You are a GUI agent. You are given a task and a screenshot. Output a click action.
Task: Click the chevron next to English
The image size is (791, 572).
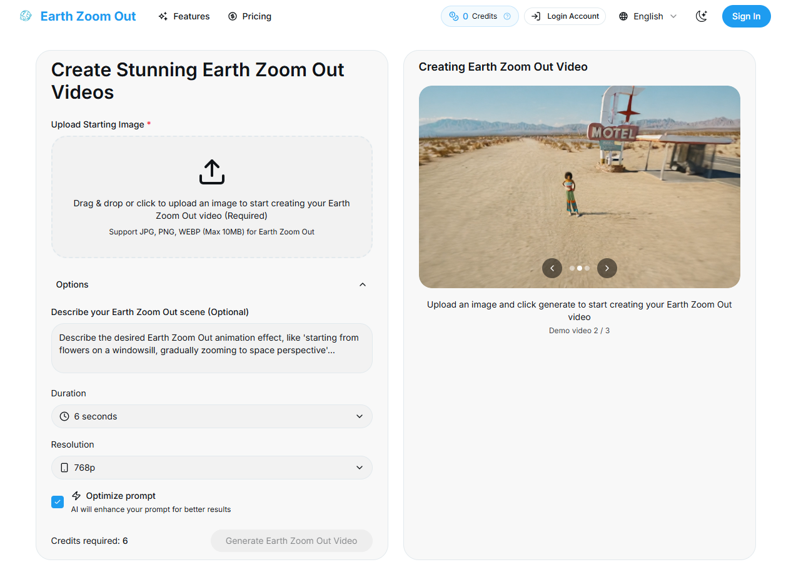[x=673, y=16]
